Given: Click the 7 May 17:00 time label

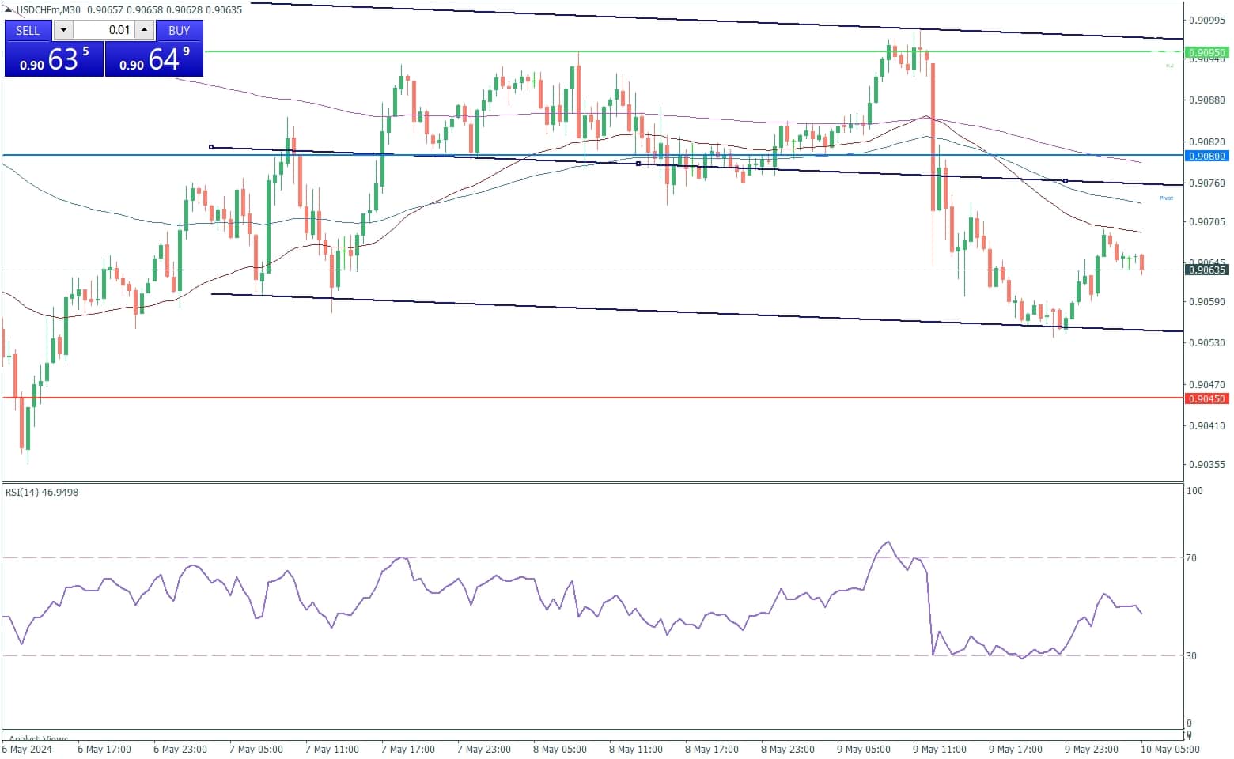Looking at the screenshot, I should [407, 749].
